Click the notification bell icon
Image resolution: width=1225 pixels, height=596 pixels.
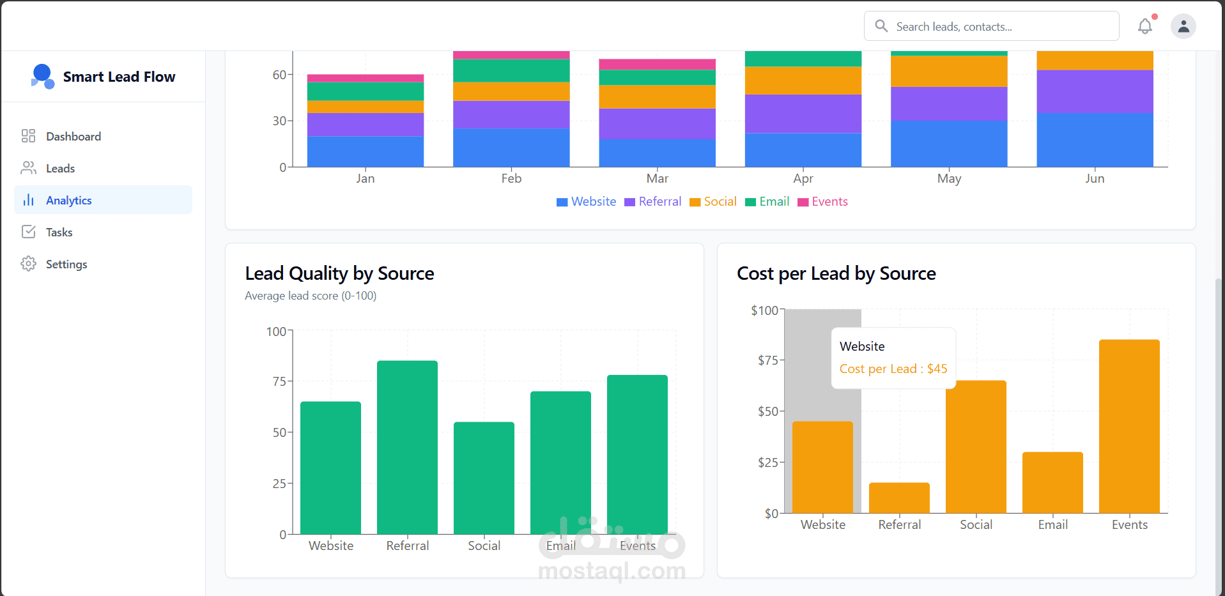[x=1144, y=26]
